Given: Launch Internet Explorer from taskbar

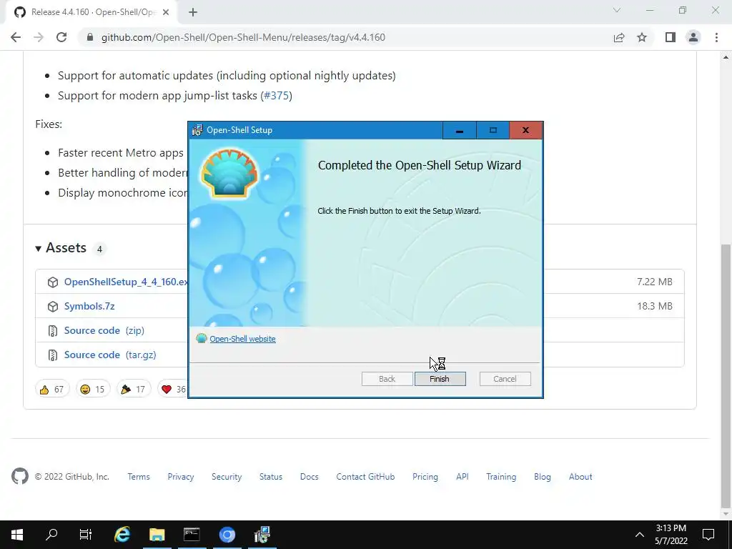Looking at the screenshot, I should click(x=122, y=535).
